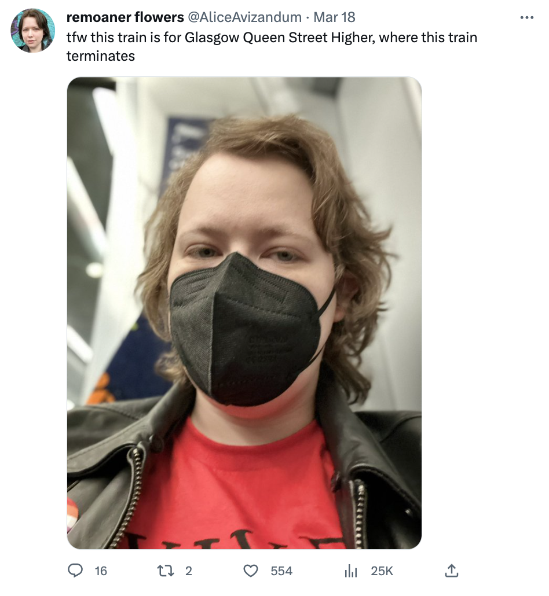Share the tweet with the upload arrow icon
The image size is (549, 596).
click(x=451, y=571)
